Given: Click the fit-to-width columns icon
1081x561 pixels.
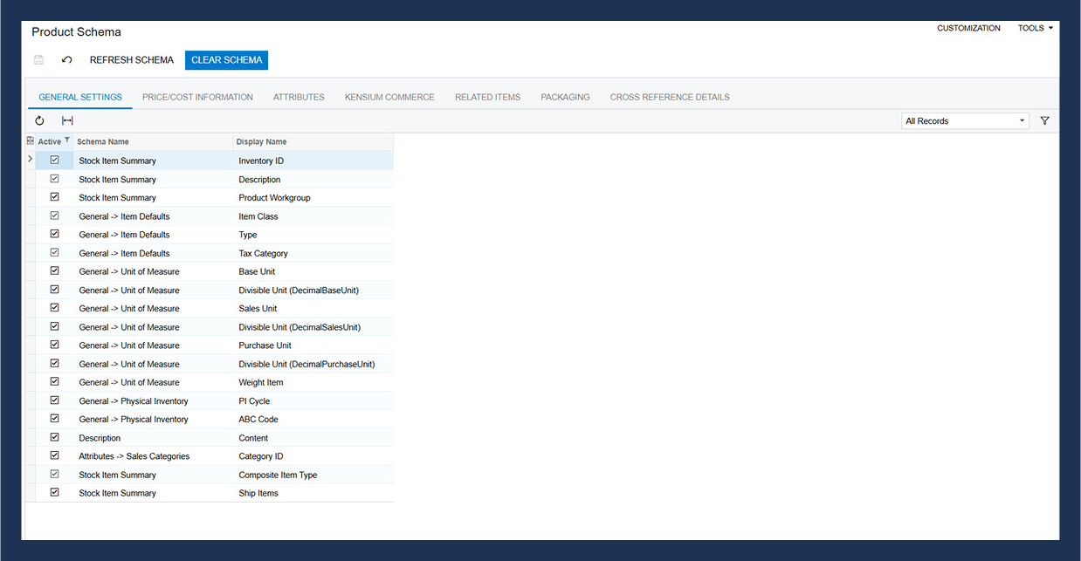Looking at the screenshot, I should (x=67, y=121).
